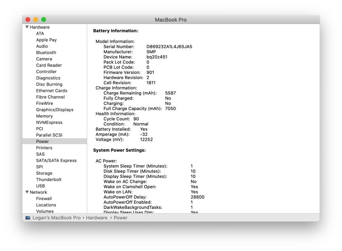342x251 pixels.
Task: View Parallel SCSI details
Action: click(x=49, y=135)
